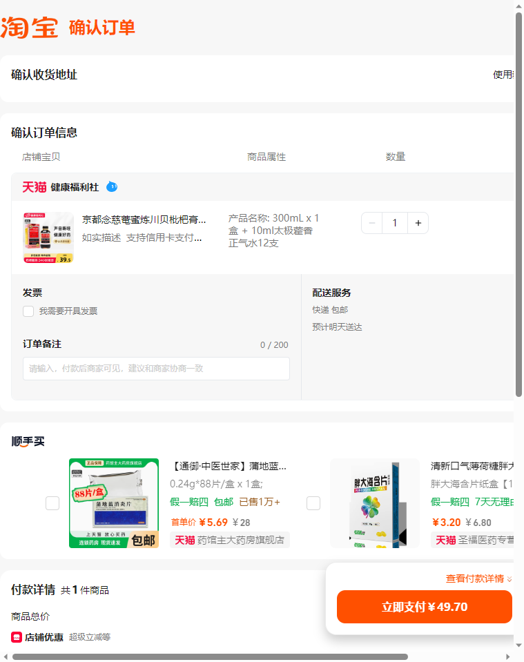Open the 蒲地蓝消炎片 product image

pyautogui.click(x=114, y=503)
